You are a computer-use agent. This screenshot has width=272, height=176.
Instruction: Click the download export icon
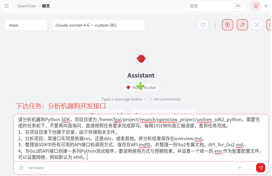pyautogui.click(x=250, y=168)
